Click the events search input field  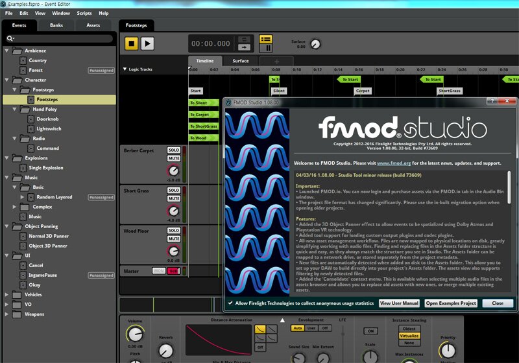(59, 39)
